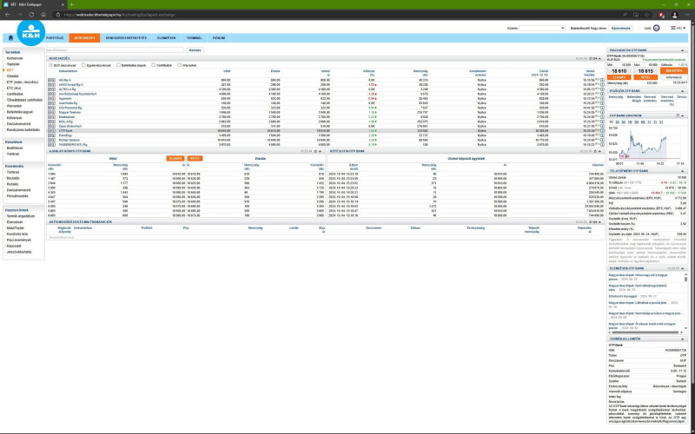Image resolution: width=695 pixels, height=434 pixels.
Task: Open the info icon in Magyar Telekom row
Action: (x=602, y=113)
